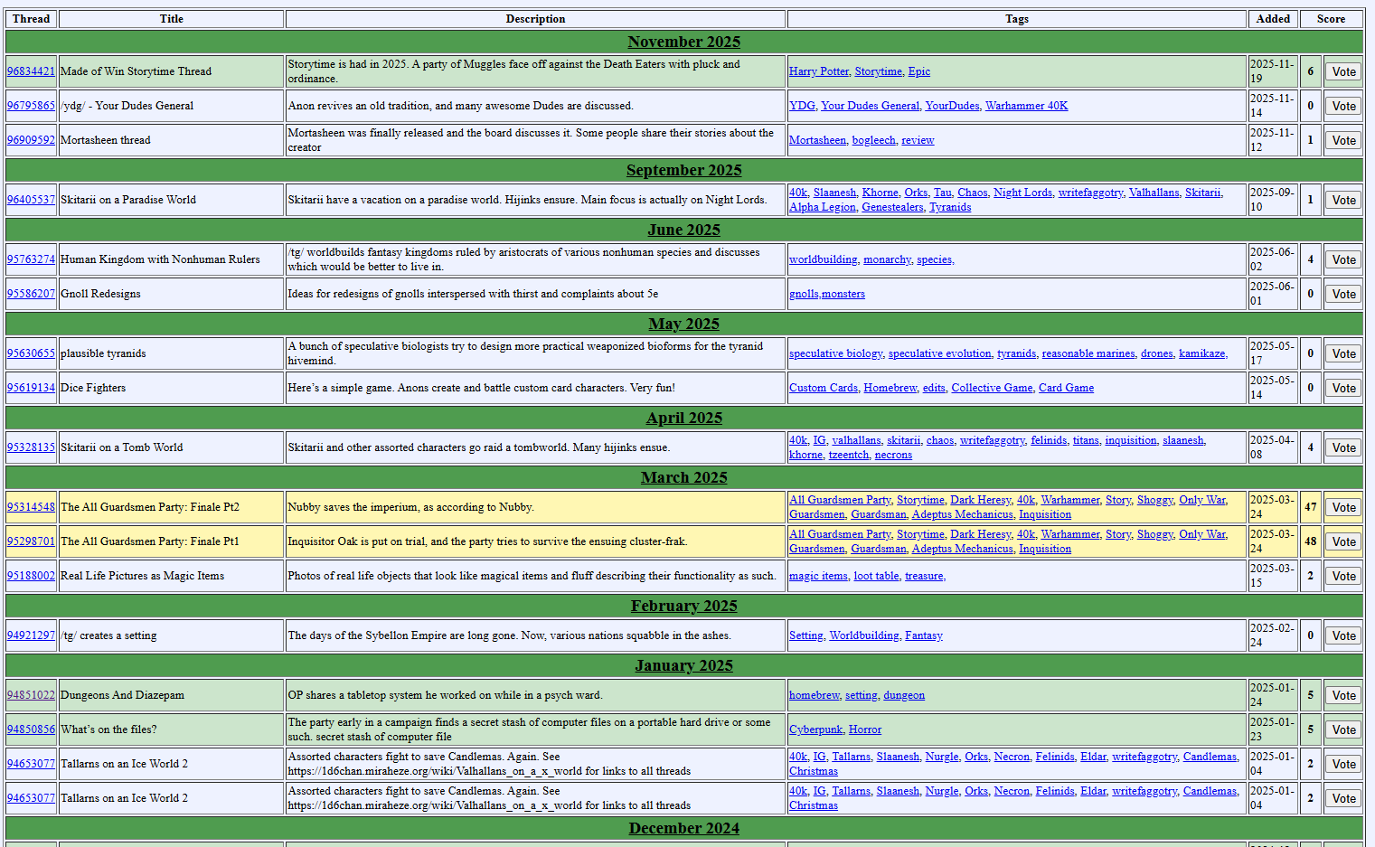Open thread link 95630655

[x=31, y=353]
